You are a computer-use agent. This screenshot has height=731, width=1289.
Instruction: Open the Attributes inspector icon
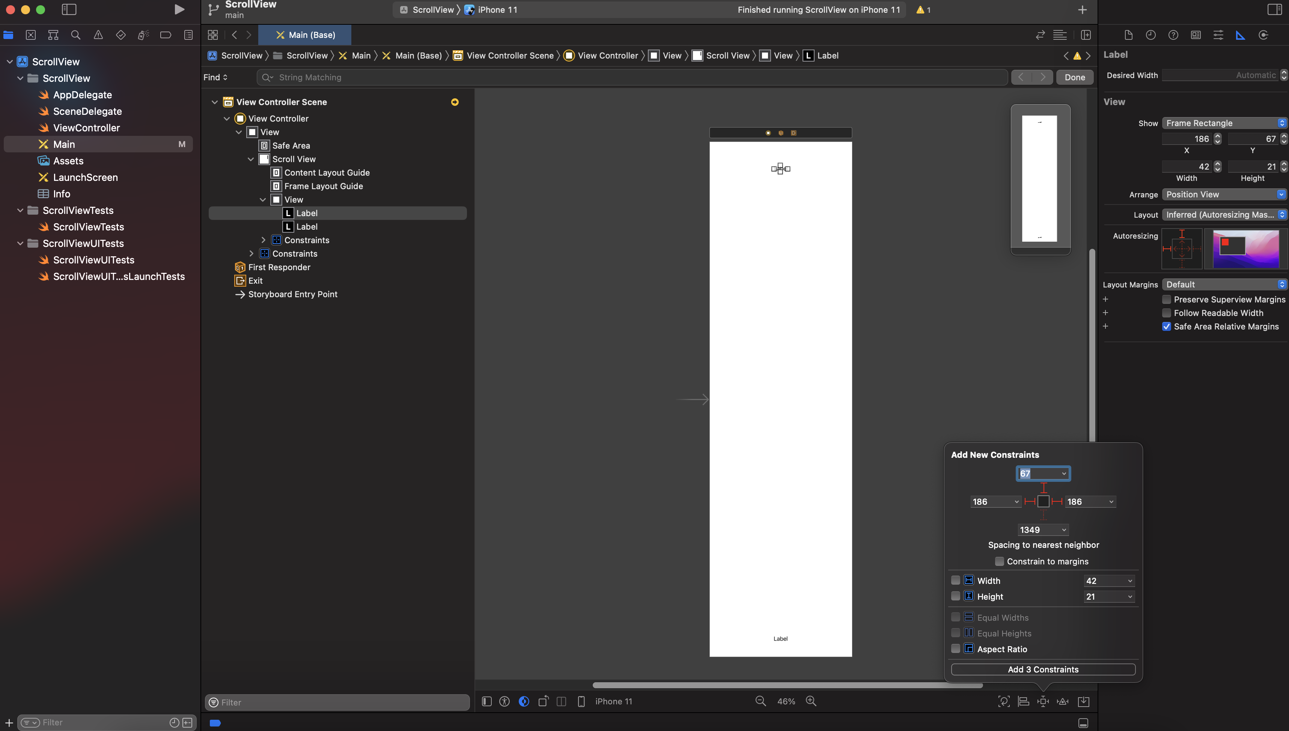tap(1218, 35)
